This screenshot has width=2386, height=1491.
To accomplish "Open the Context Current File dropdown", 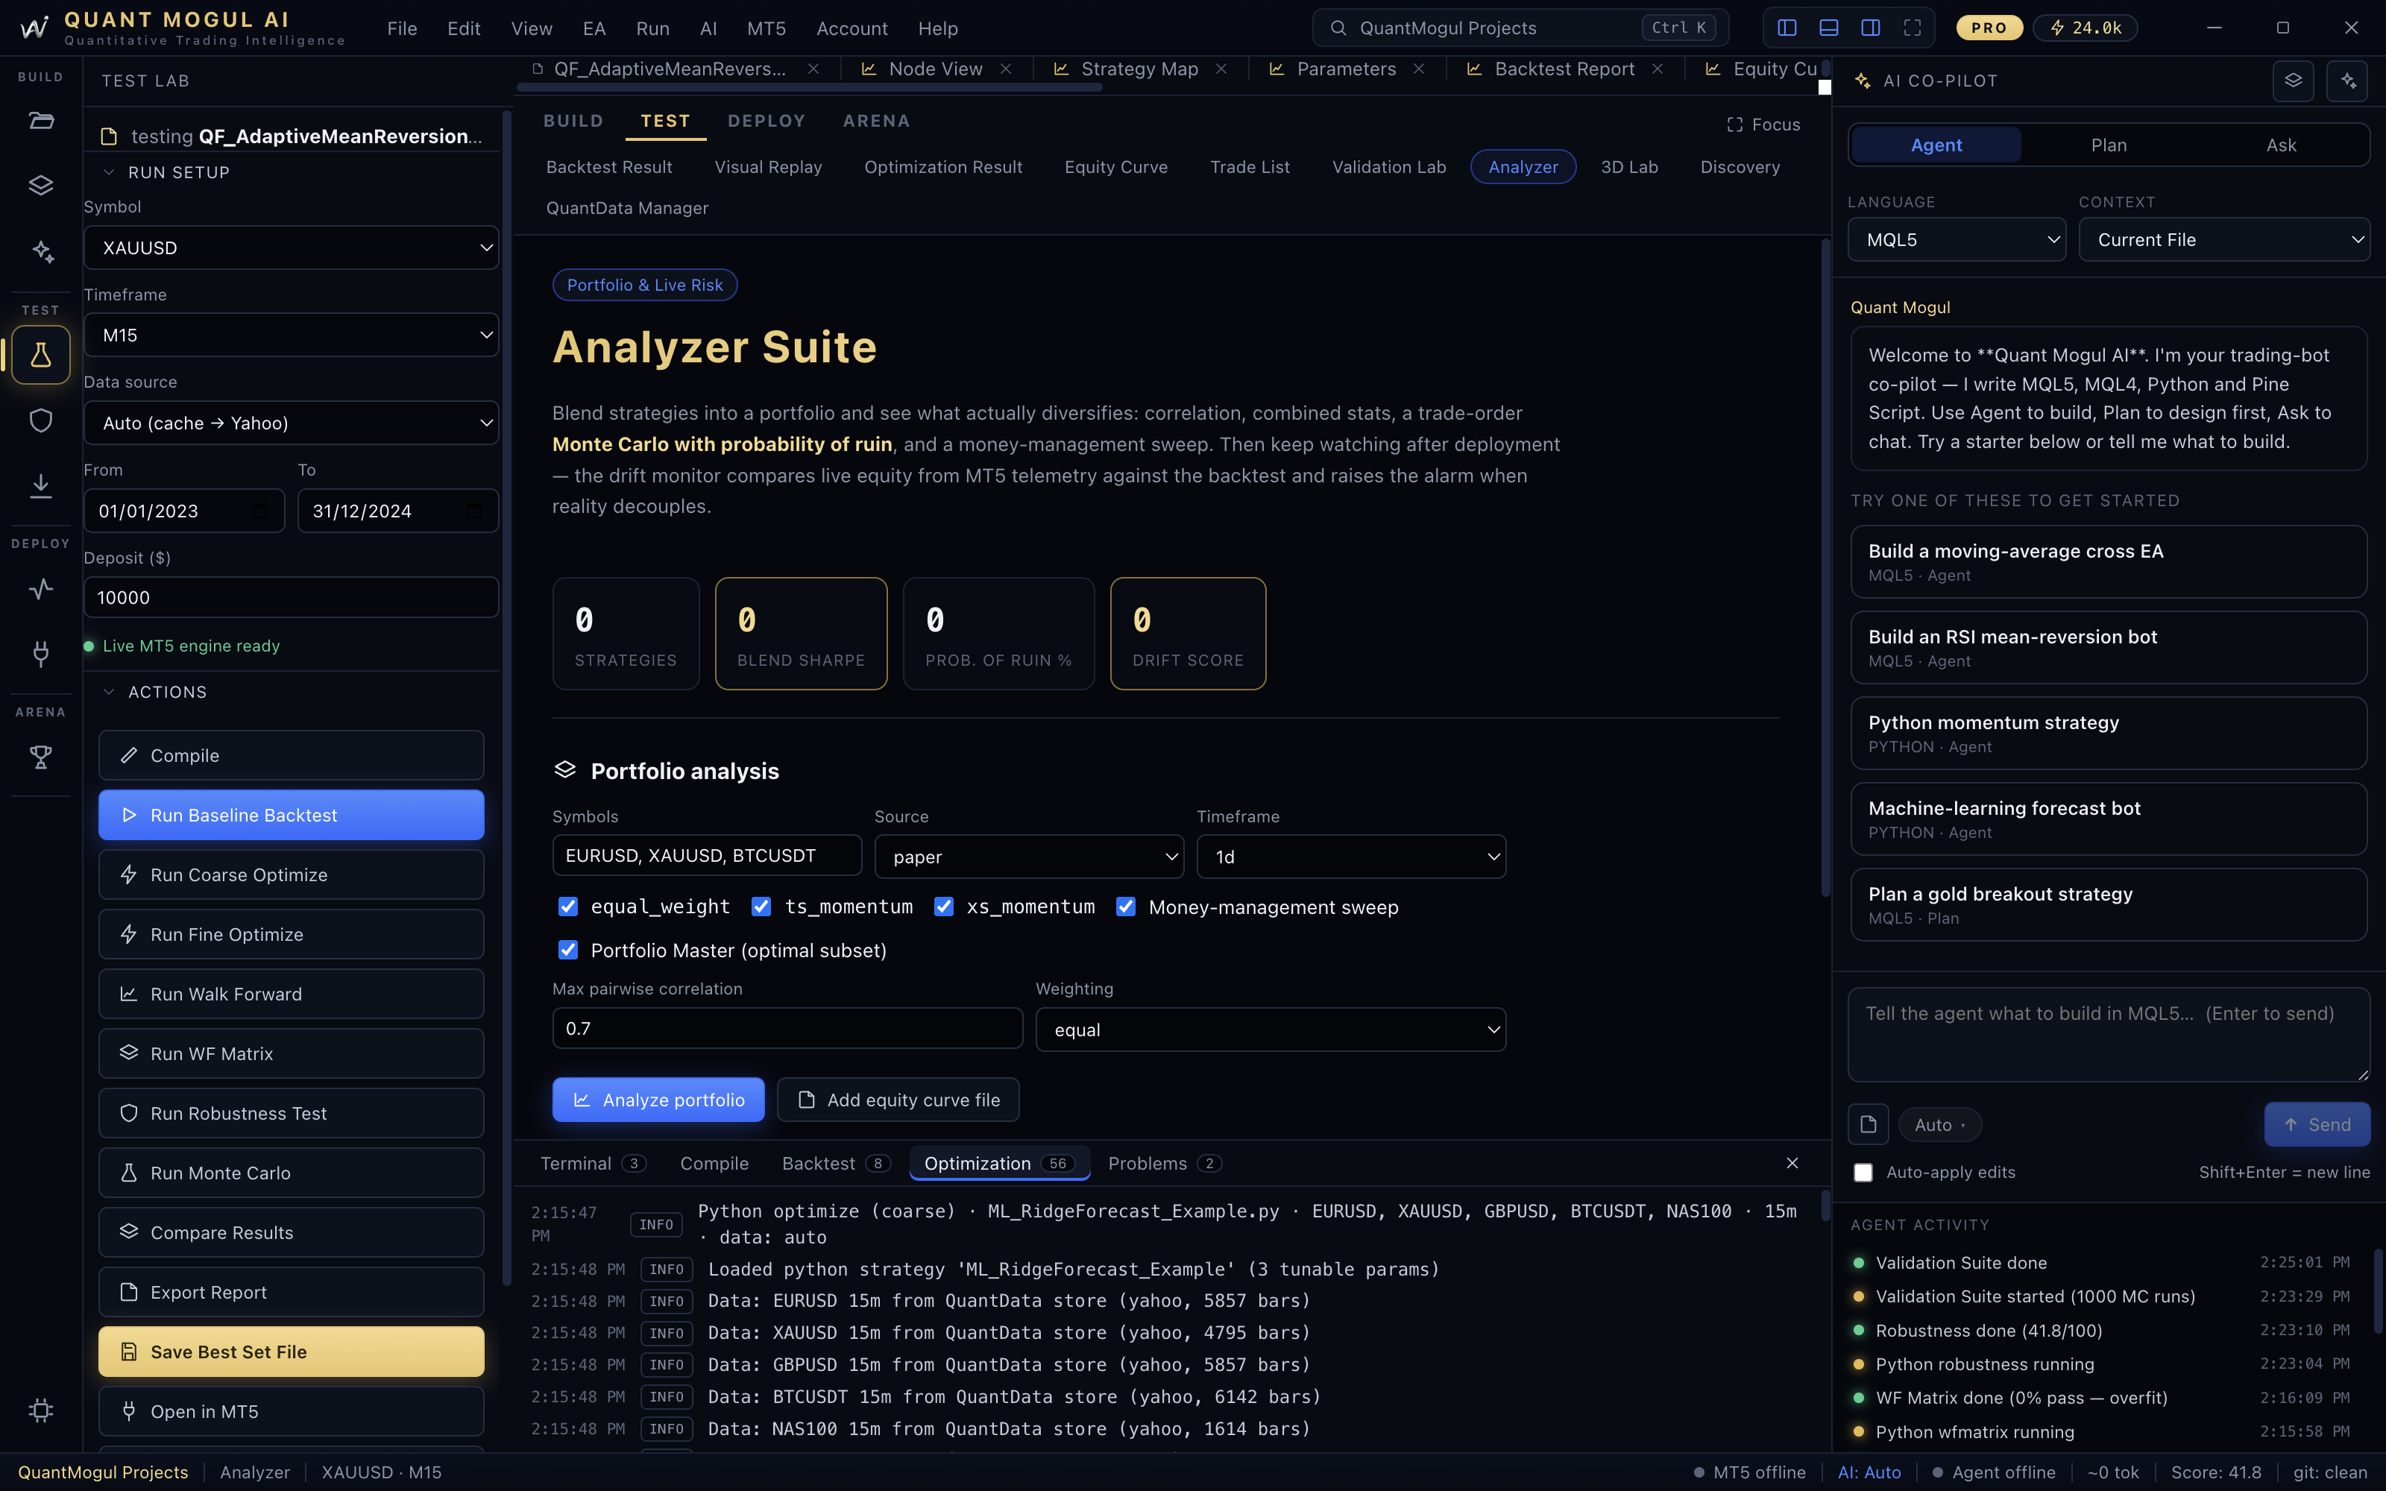I will pos(2224,239).
